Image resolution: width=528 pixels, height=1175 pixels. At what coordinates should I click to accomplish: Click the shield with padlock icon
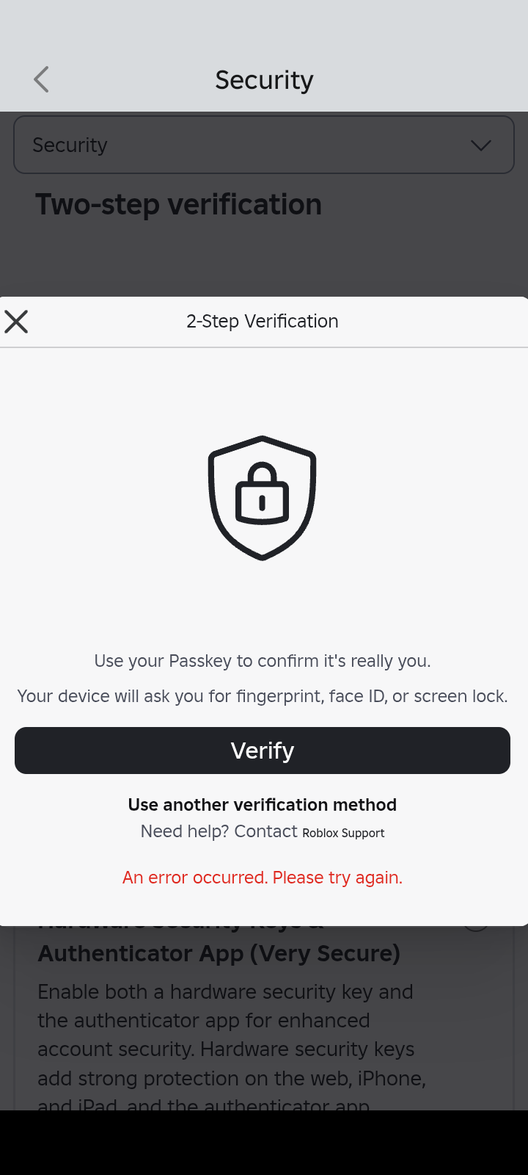pyautogui.click(x=263, y=498)
